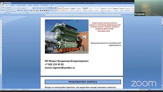The image size is (163, 92).
Task: Toggle the highlighted Justify alignment
Action: pos(46,11)
